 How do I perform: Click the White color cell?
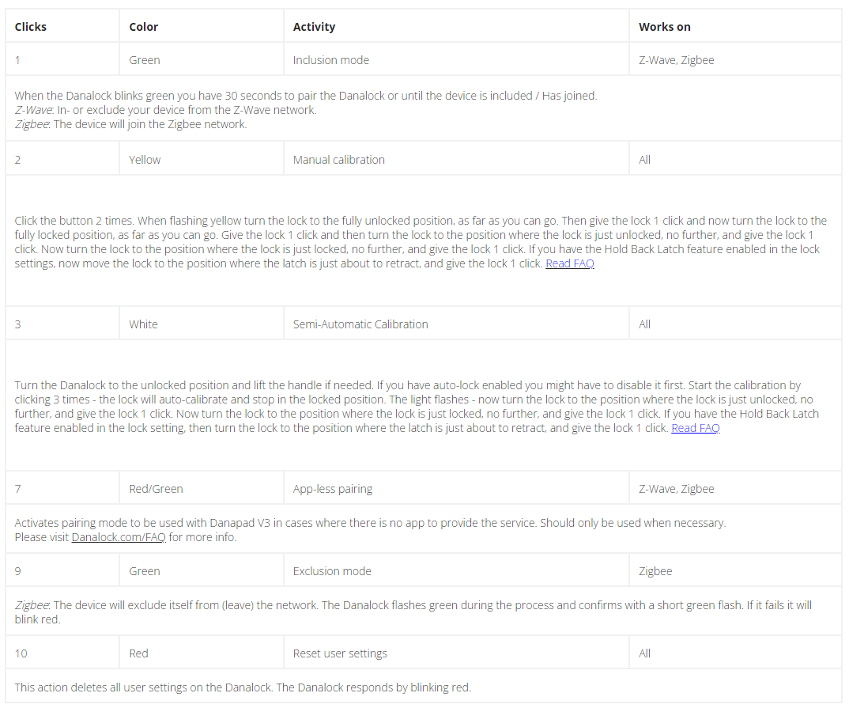click(143, 324)
